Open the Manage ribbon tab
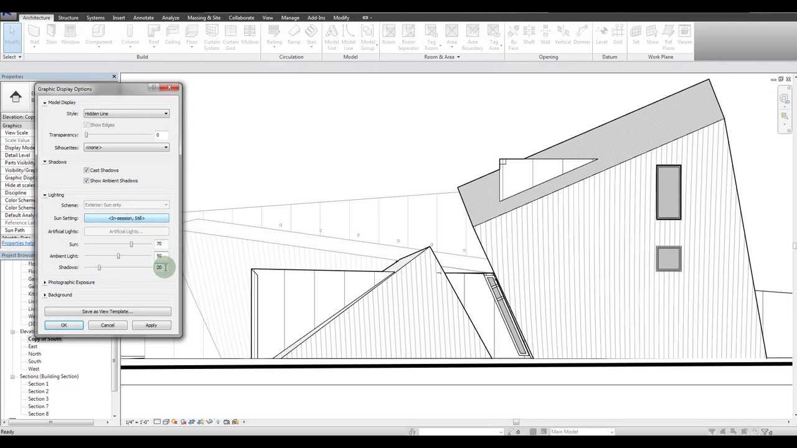Image resolution: width=797 pixels, height=448 pixels. click(x=290, y=17)
